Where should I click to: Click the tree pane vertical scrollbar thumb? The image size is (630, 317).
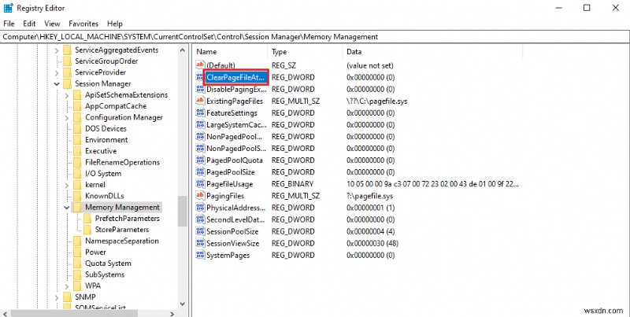183,211
